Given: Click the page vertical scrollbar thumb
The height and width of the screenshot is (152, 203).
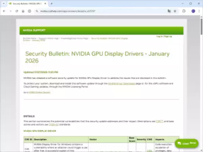Looking at the screenshot, I should 201,26.
